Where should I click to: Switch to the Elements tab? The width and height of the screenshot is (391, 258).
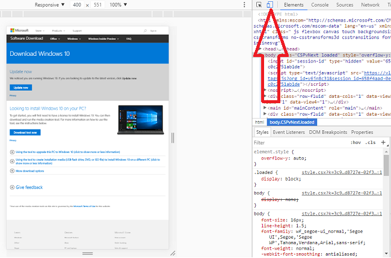pyautogui.click(x=294, y=5)
